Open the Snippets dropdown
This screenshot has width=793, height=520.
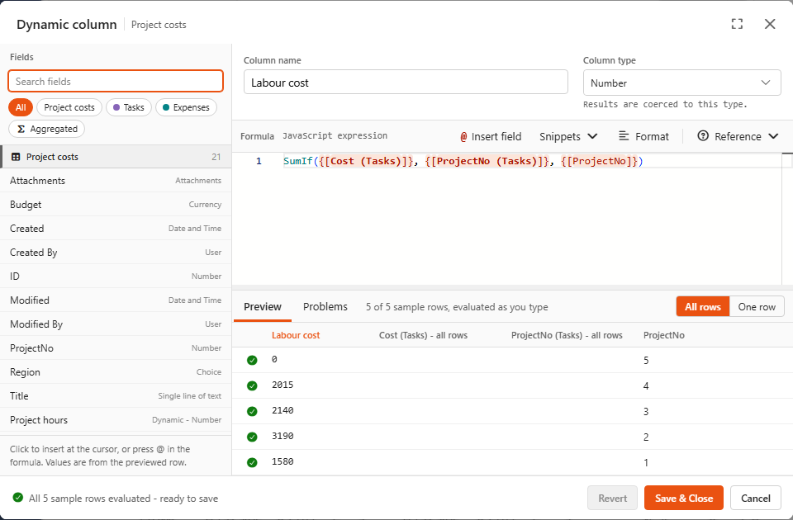(x=568, y=136)
